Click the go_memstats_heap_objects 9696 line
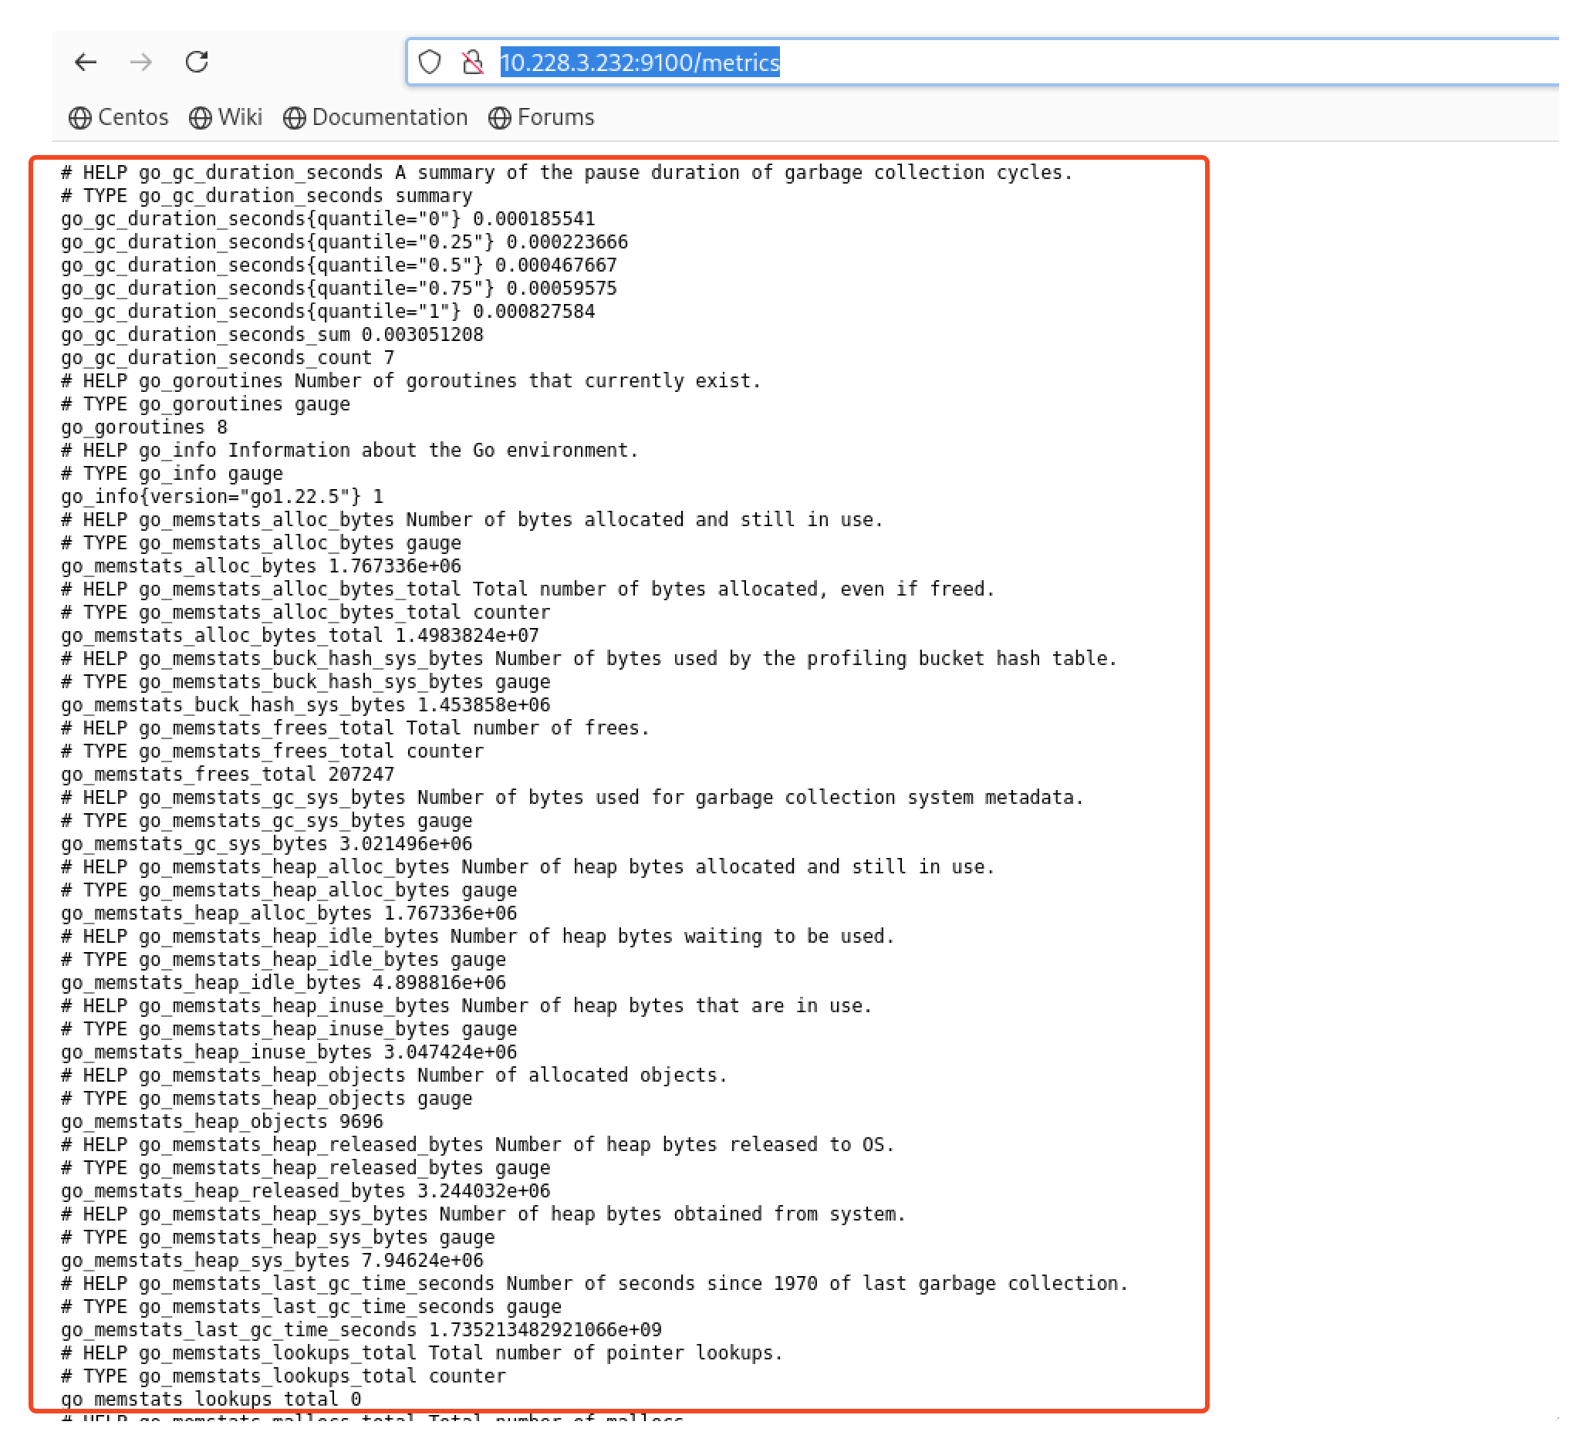 222,1122
